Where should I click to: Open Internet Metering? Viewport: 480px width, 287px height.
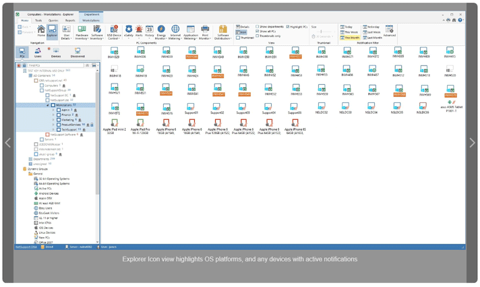pyautogui.click(x=175, y=32)
